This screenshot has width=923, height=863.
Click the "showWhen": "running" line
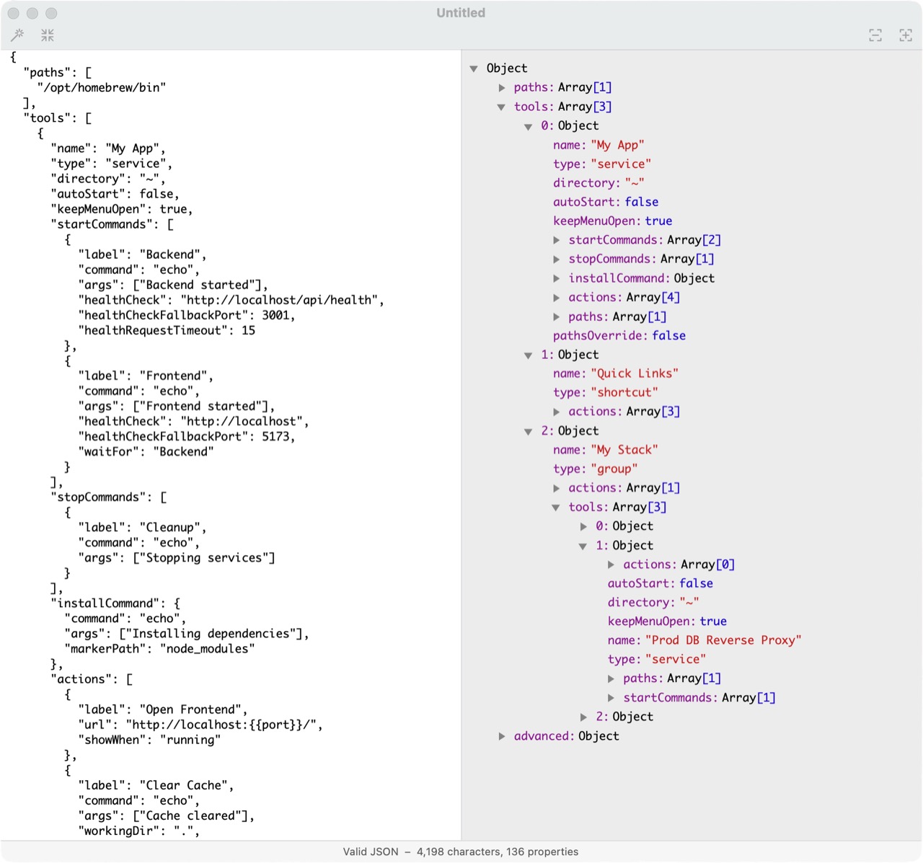tap(149, 740)
